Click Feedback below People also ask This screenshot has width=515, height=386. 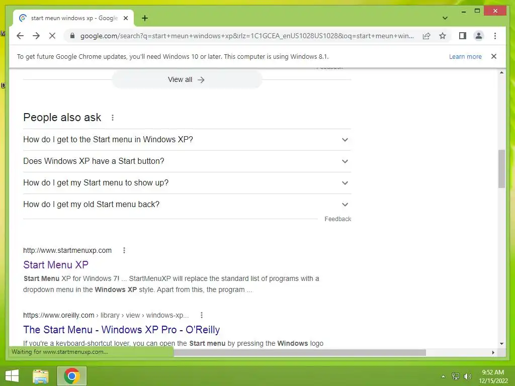pos(337,219)
